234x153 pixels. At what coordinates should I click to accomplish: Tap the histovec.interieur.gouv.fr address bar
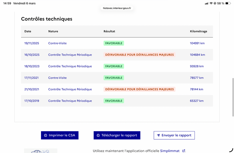click(x=117, y=8)
